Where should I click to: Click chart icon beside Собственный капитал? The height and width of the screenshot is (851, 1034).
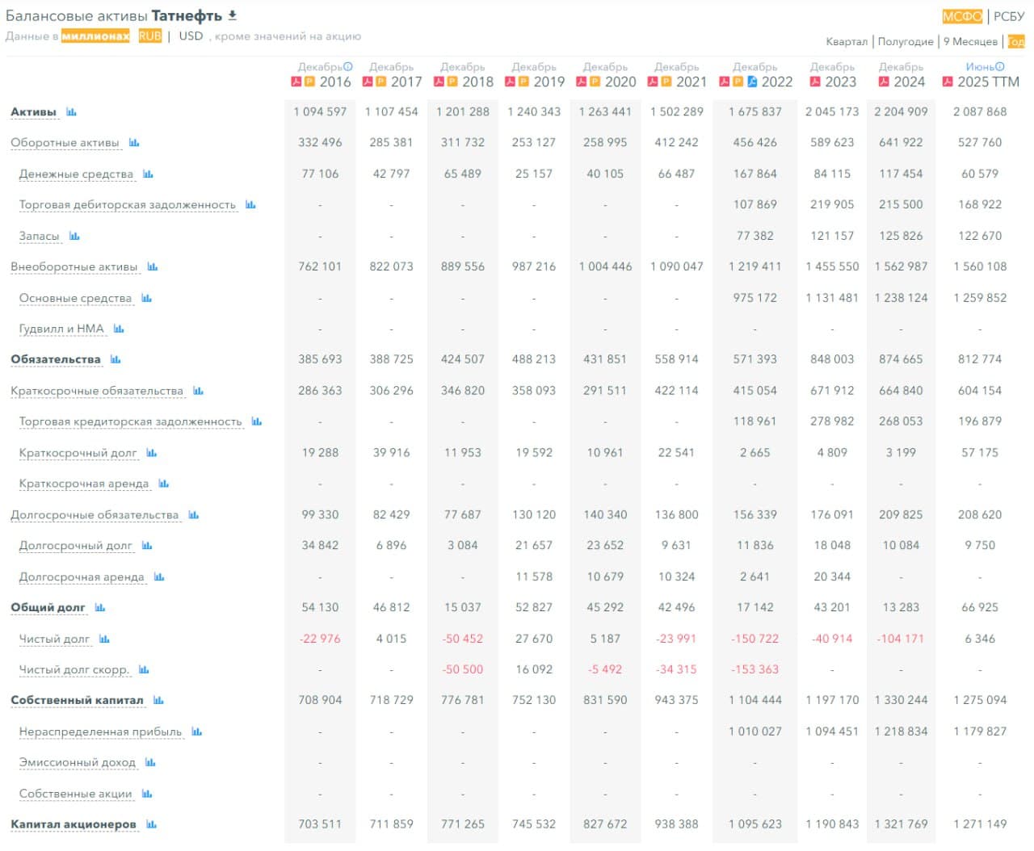point(158,700)
